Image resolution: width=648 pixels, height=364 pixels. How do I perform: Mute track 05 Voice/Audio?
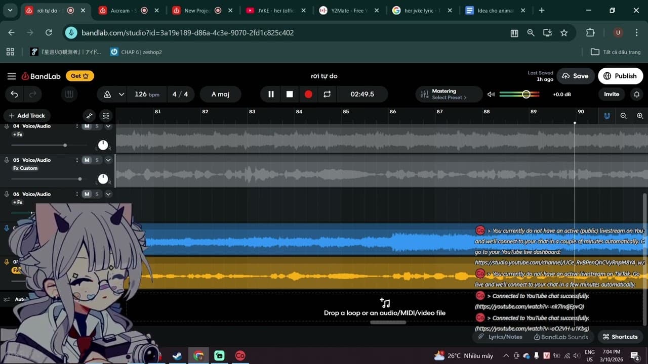coord(87,160)
